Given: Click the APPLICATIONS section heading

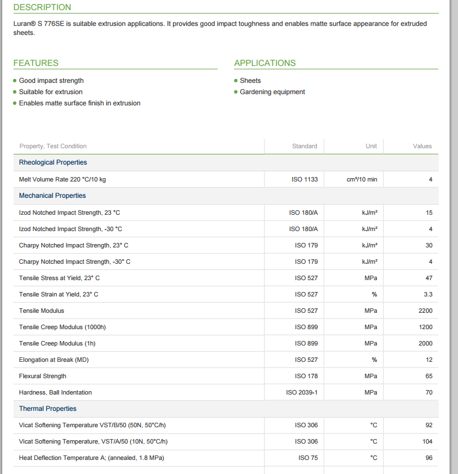Looking at the screenshot, I should pyautogui.click(x=265, y=63).
